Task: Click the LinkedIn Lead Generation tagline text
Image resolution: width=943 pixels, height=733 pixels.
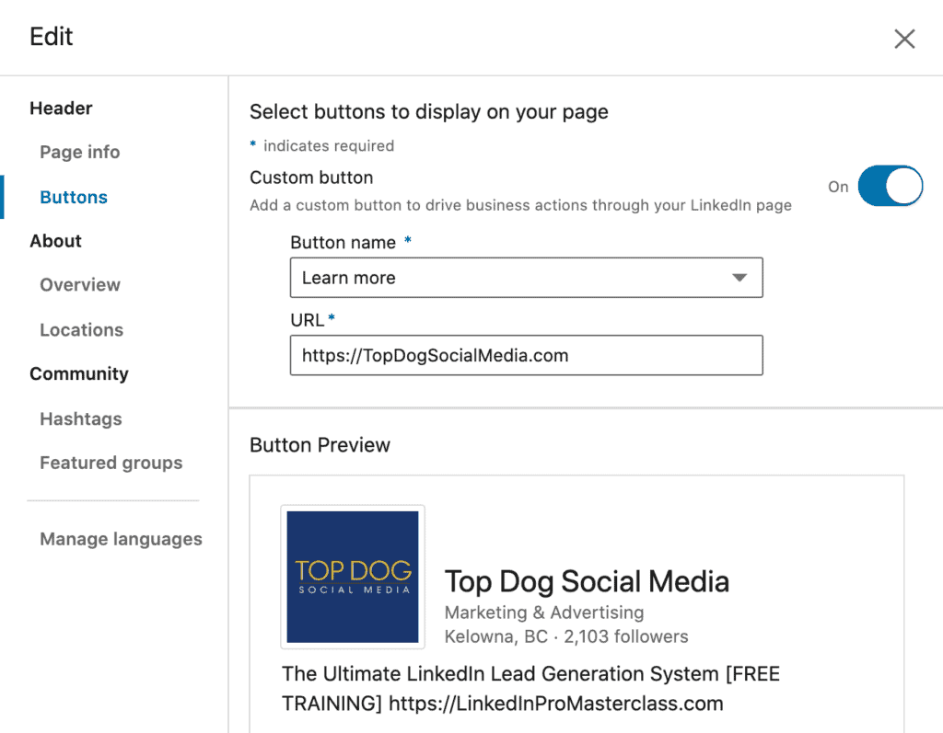Action: [531, 689]
